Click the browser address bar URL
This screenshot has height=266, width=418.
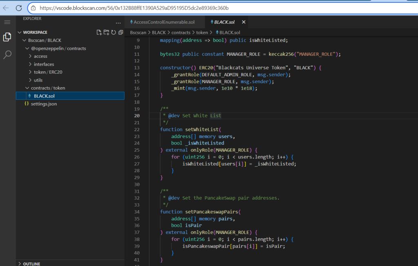tap(134, 8)
